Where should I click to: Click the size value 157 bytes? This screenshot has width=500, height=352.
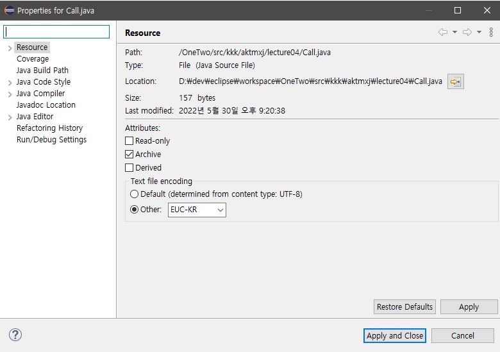coord(197,98)
